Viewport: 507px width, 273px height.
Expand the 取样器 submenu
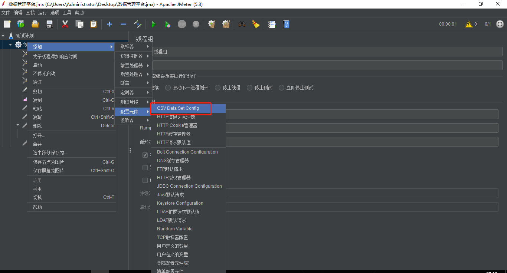tap(133, 47)
